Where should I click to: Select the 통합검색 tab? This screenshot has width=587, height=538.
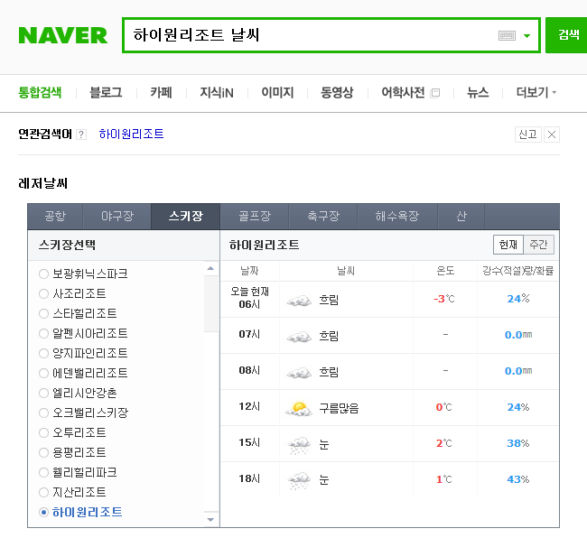tap(40, 92)
